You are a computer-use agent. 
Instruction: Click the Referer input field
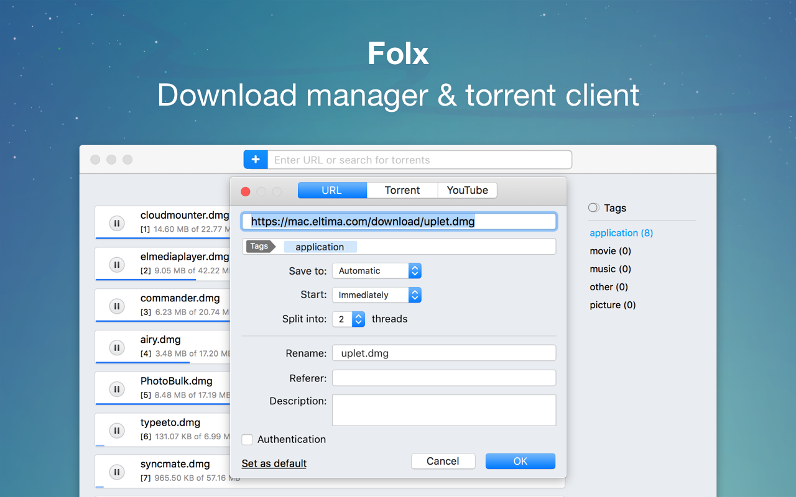click(x=444, y=378)
